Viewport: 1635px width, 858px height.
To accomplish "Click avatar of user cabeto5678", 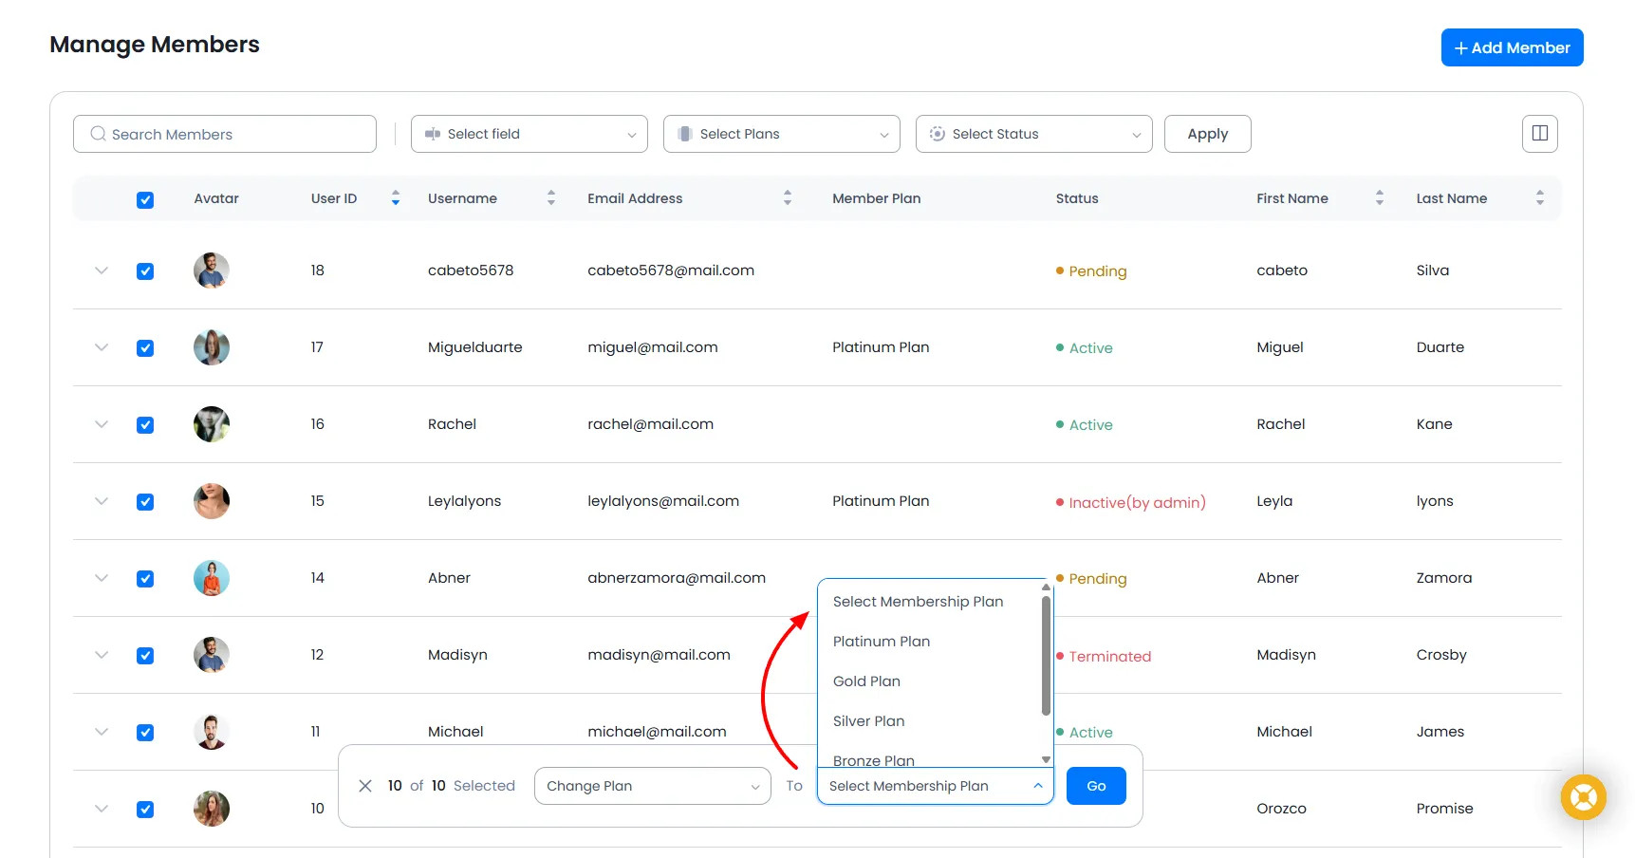I will pos(212,270).
